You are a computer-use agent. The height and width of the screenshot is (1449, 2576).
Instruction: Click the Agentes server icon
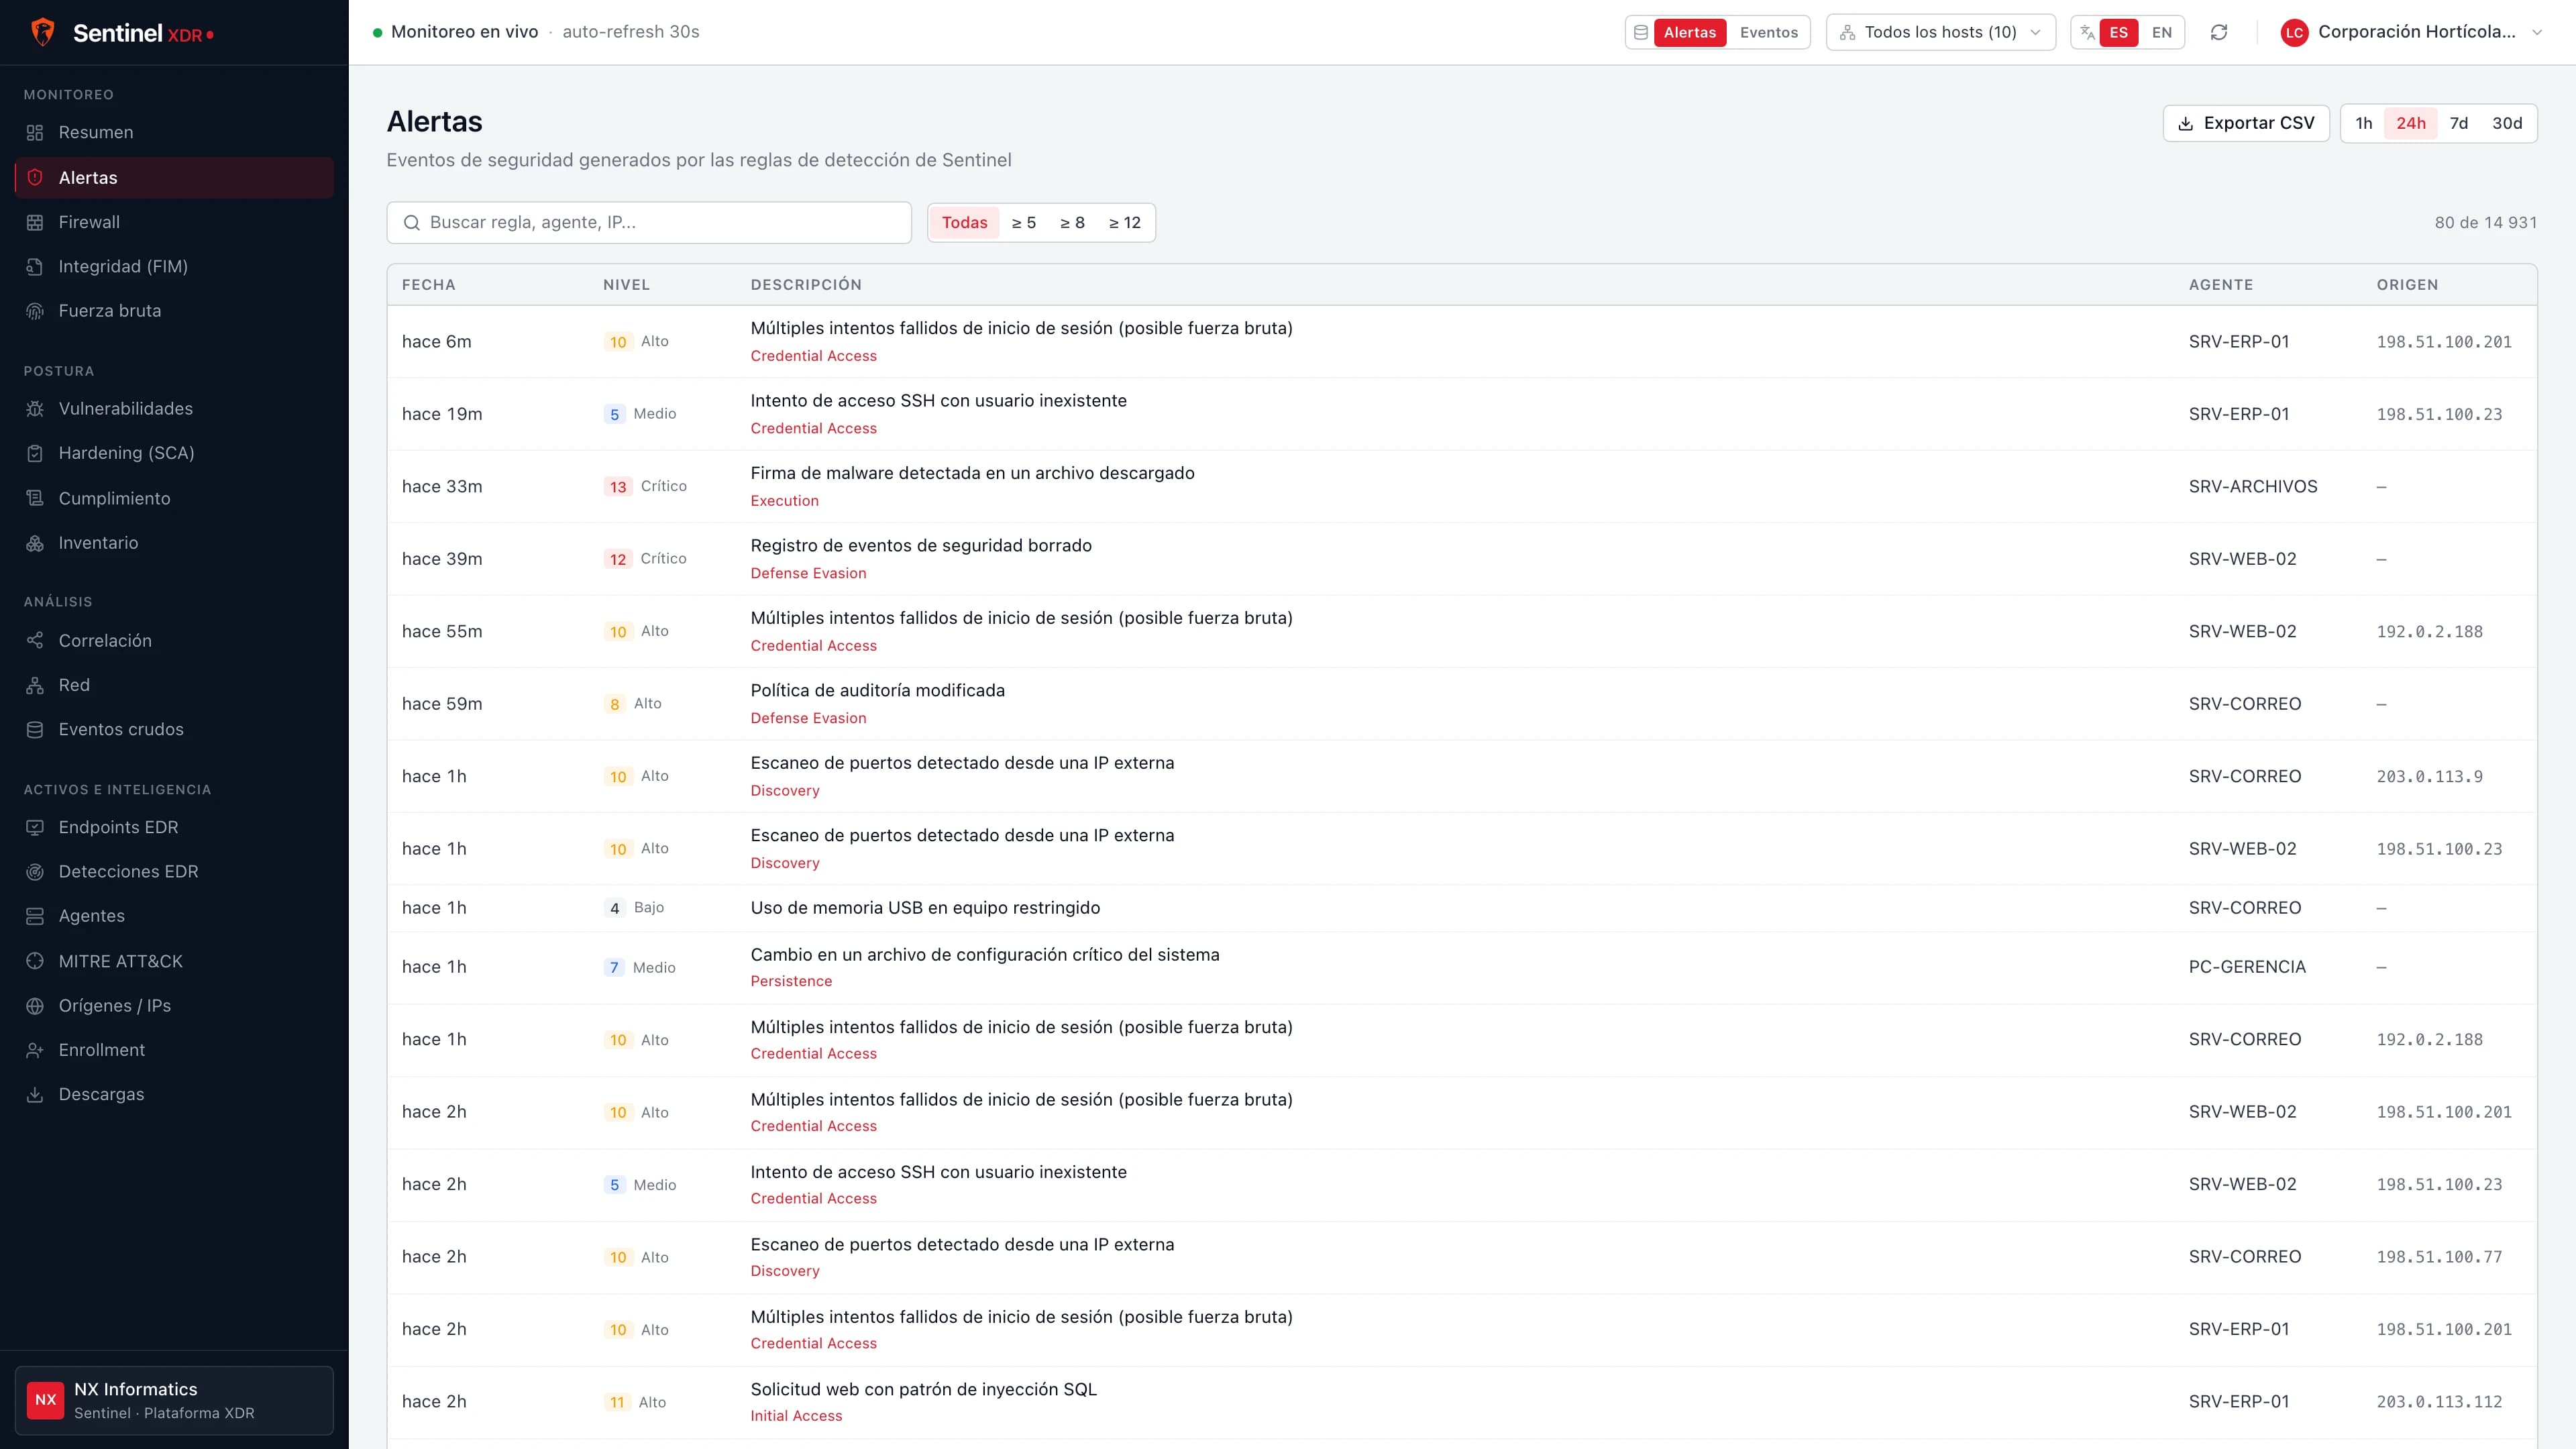(x=35, y=916)
